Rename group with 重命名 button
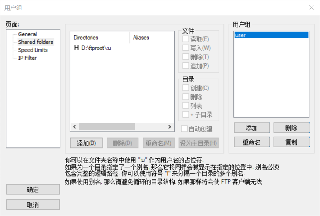Image resolution: width=320 pixels, height=216 pixels. click(252, 142)
